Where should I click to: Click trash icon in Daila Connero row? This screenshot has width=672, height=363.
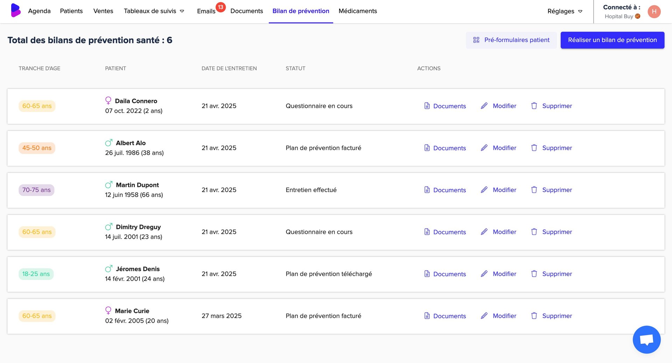tap(534, 106)
